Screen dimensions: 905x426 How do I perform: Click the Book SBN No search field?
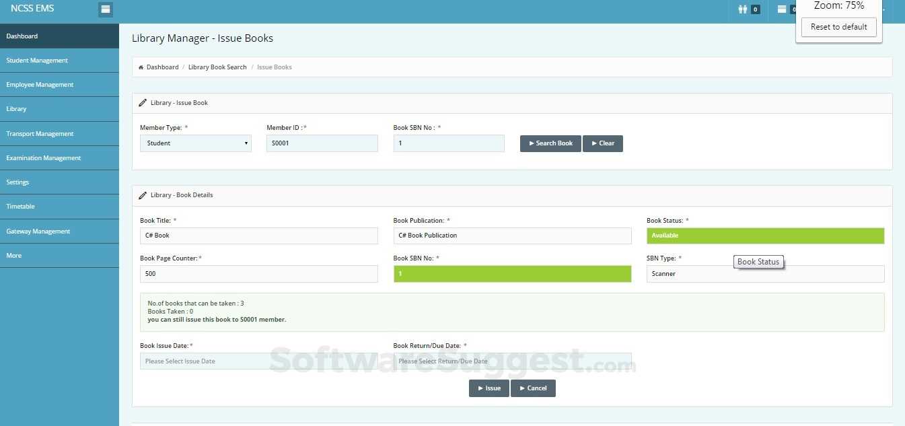[449, 143]
